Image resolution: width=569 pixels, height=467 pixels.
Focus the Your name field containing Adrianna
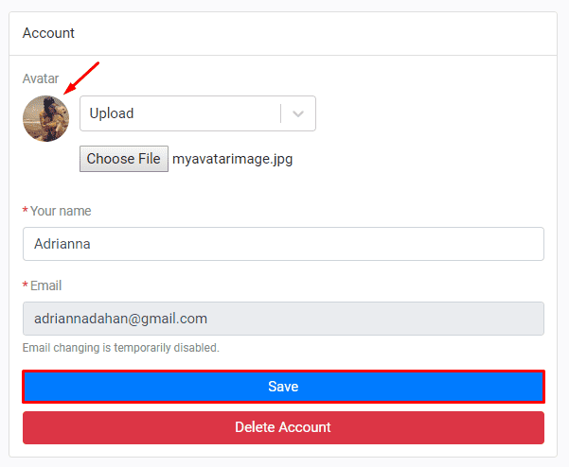point(283,244)
